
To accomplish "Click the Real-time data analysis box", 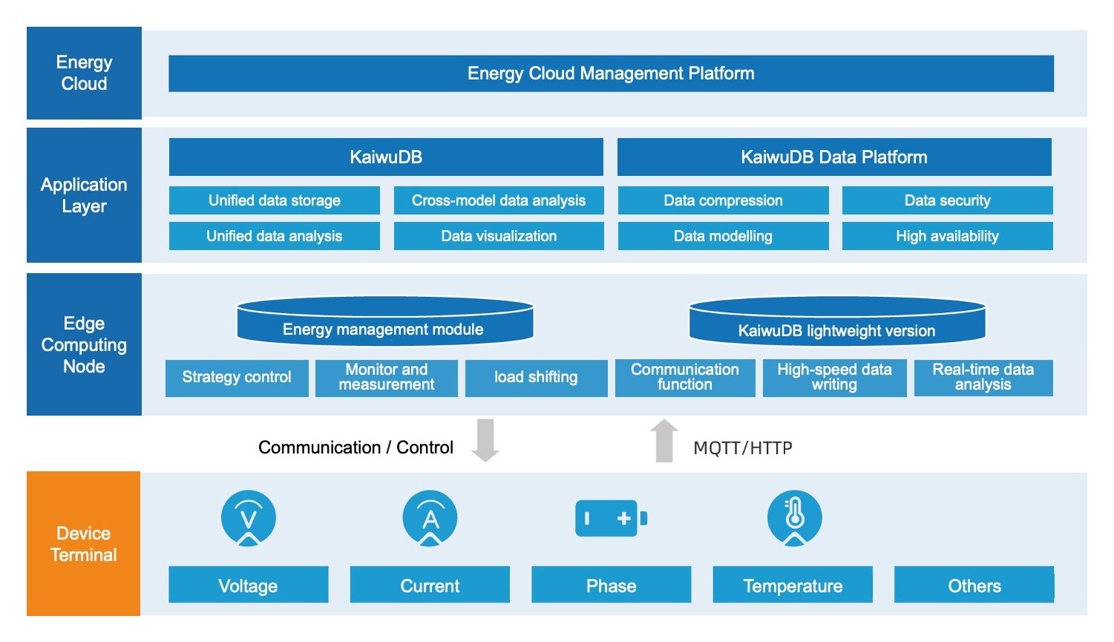I will (983, 378).
